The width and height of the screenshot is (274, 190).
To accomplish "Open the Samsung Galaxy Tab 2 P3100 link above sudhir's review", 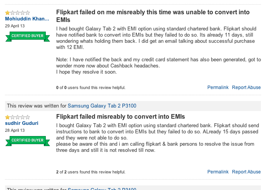I will pyautogui.click(x=102, y=106).
